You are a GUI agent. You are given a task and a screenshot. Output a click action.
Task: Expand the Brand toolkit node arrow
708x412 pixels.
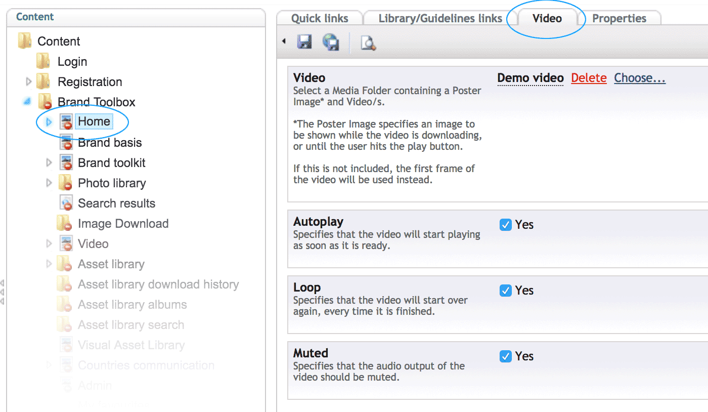click(49, 162)
